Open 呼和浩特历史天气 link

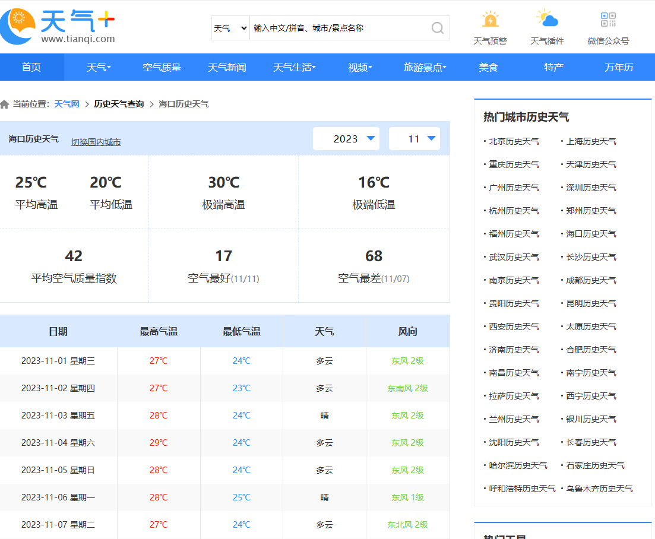pos(522,489)
